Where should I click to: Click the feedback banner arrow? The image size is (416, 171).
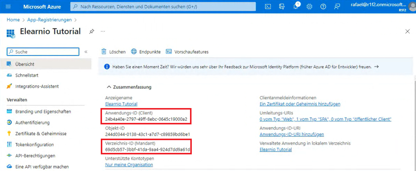[376, 66]
